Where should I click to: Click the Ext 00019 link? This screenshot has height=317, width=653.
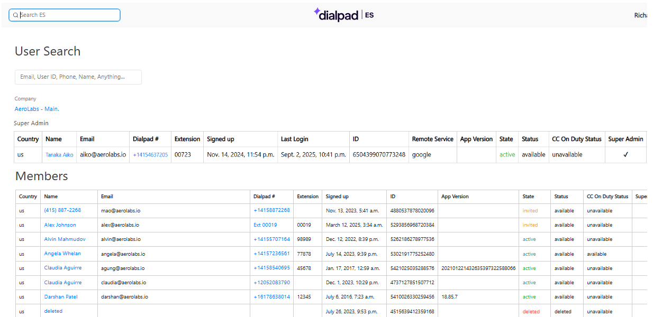(x=265, y=225)
